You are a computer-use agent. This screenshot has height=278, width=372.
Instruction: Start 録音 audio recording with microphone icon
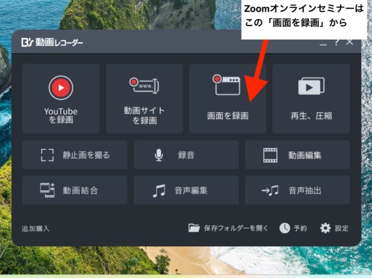click(186, 155)
